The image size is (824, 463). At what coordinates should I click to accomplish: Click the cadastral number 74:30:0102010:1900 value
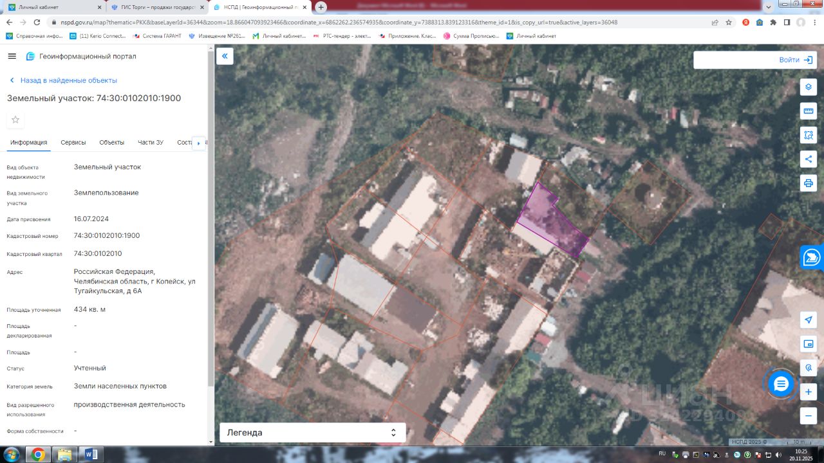coord(107,235)
